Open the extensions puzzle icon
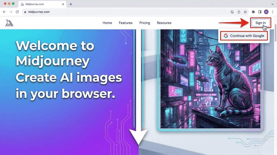 253,12
